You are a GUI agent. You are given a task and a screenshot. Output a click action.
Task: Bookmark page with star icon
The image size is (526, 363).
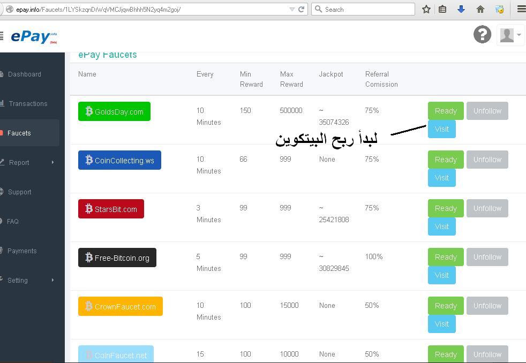[x=426, y=10]
